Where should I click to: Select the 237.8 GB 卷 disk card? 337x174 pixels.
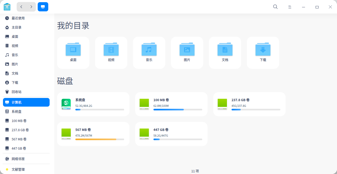249,104
